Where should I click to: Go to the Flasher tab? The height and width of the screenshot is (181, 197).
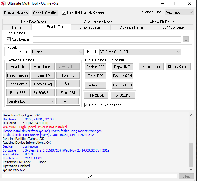click(17, 27)
